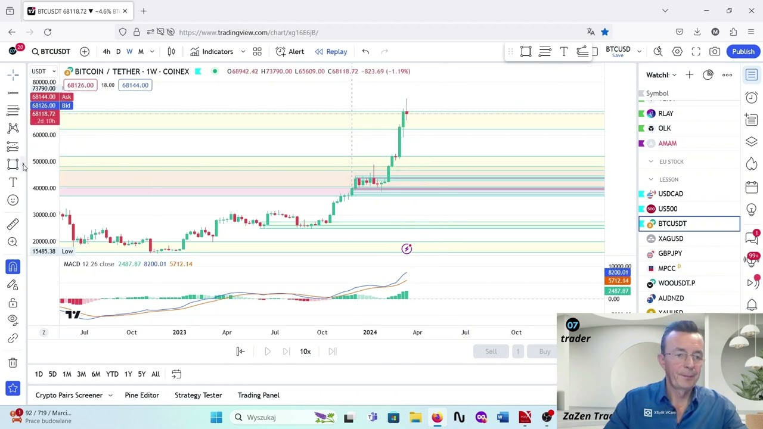Open the notifications bell panel
Image resolution: width=763 pixels, height=429 pixels.
coord(752,305)
